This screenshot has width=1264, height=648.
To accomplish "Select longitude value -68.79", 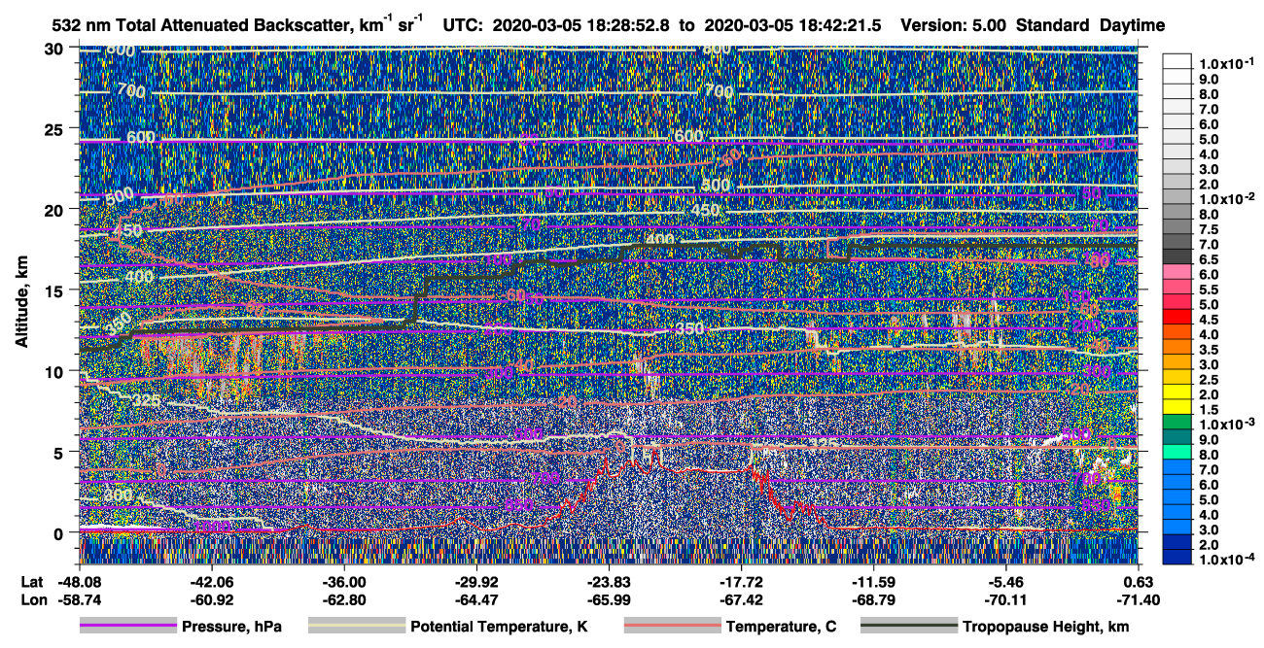I will point(874,599).
